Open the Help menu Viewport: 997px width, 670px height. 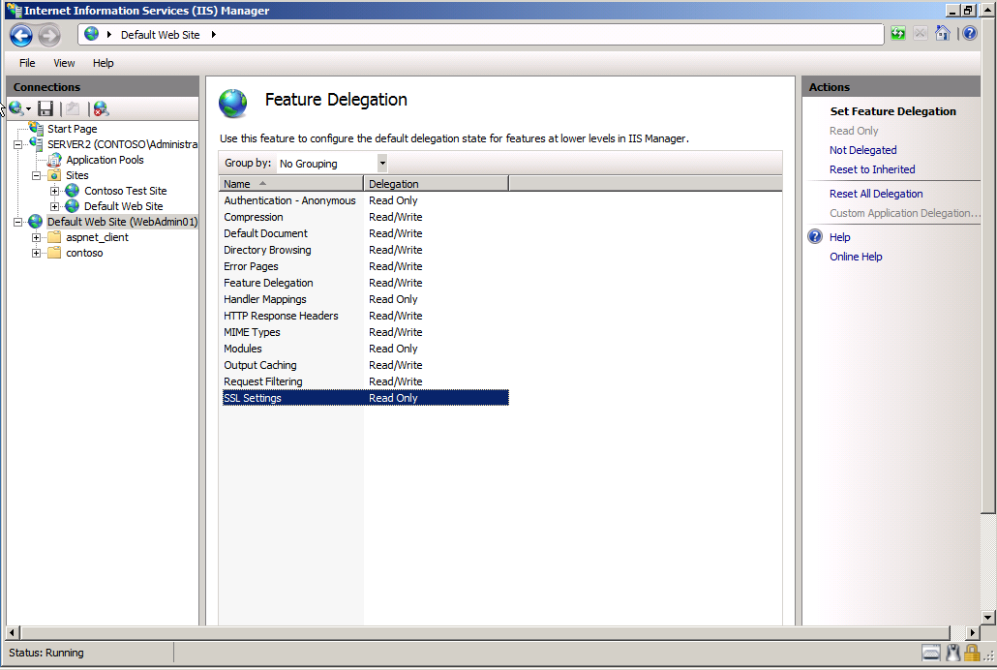click(x=103, y=63)
